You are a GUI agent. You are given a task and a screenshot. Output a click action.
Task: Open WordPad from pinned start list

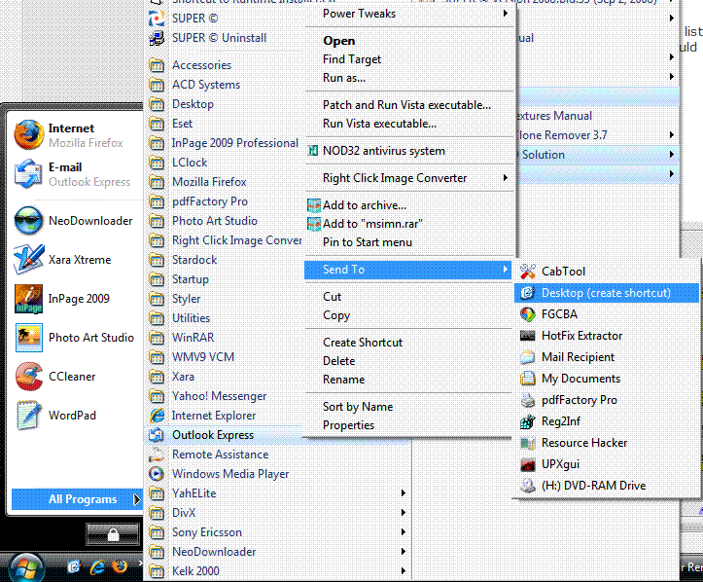coord(29,416)
